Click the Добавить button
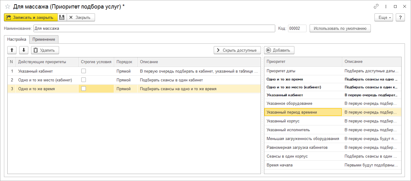Viewport: 411px width, 181px height. (x=279, y=50)
